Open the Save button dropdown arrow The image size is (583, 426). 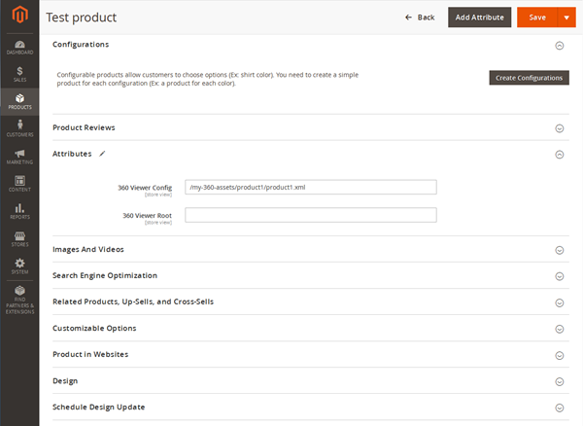tap(566, 18)
